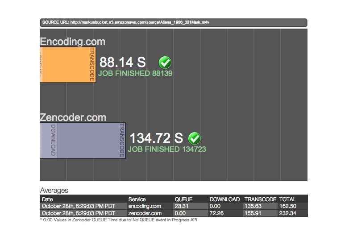The image size is (349, 241).
Task: Click the orange Encoding.com TRANSCODE bar
Action: coord(69,65)
